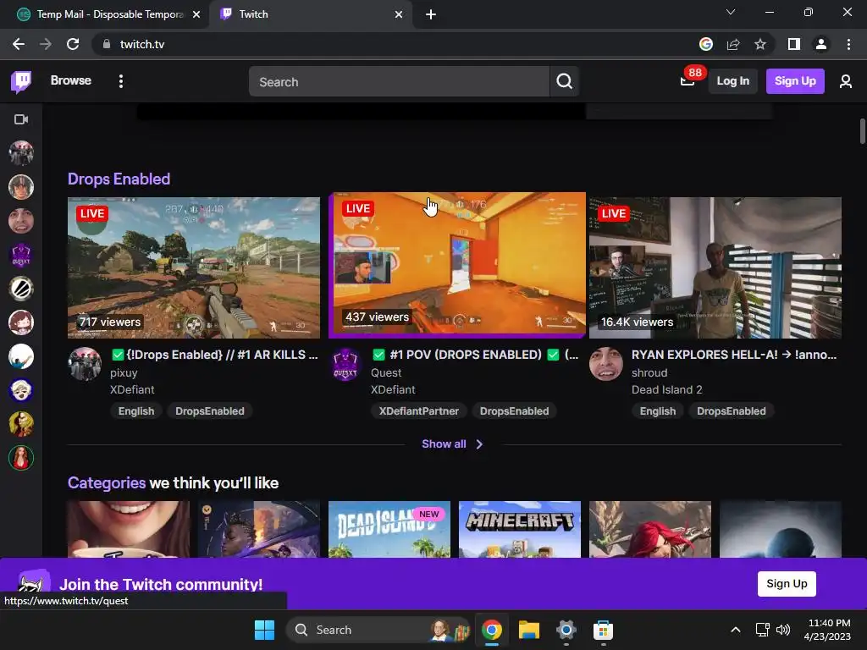Image resolution: width=867 pixels, height=650 pixels.
Task: Click Sign Up in the purple banner
Action: point(787,584)
